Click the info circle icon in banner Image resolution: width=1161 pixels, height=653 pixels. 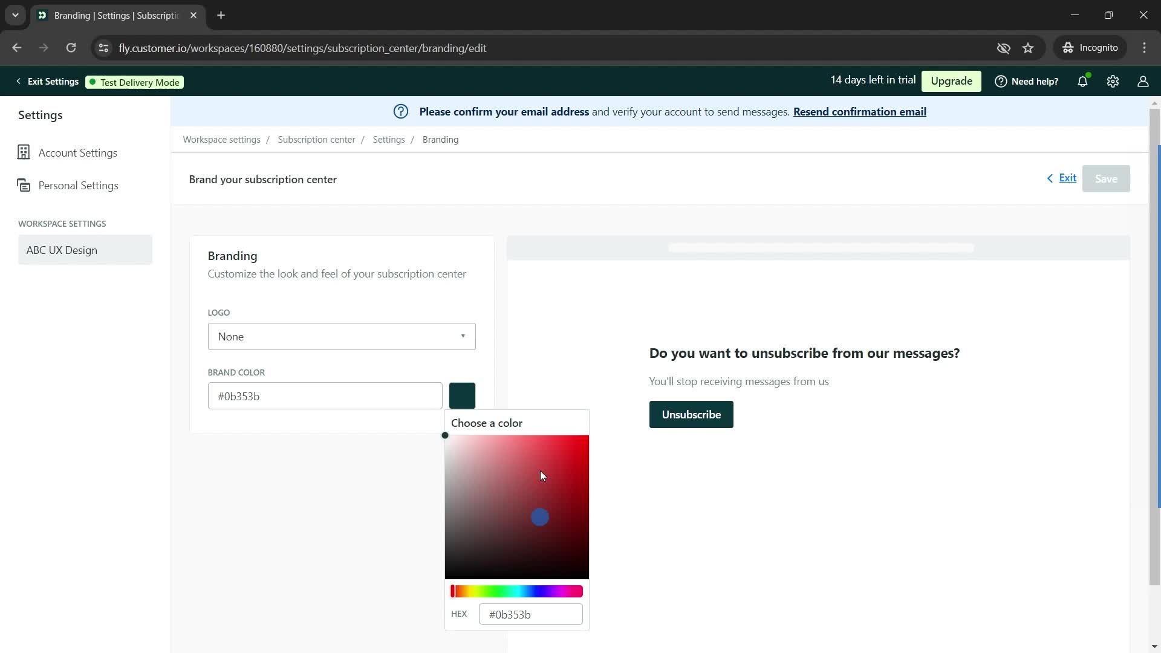click(x=402, y=112)
